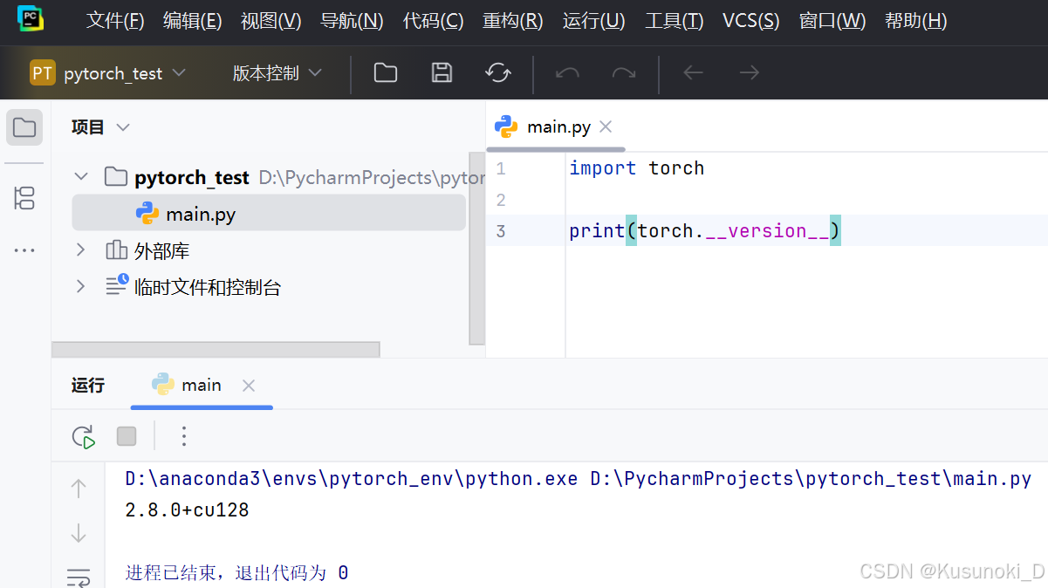
Task: Click the PyCharm logo icon
Action: point(31,17)
